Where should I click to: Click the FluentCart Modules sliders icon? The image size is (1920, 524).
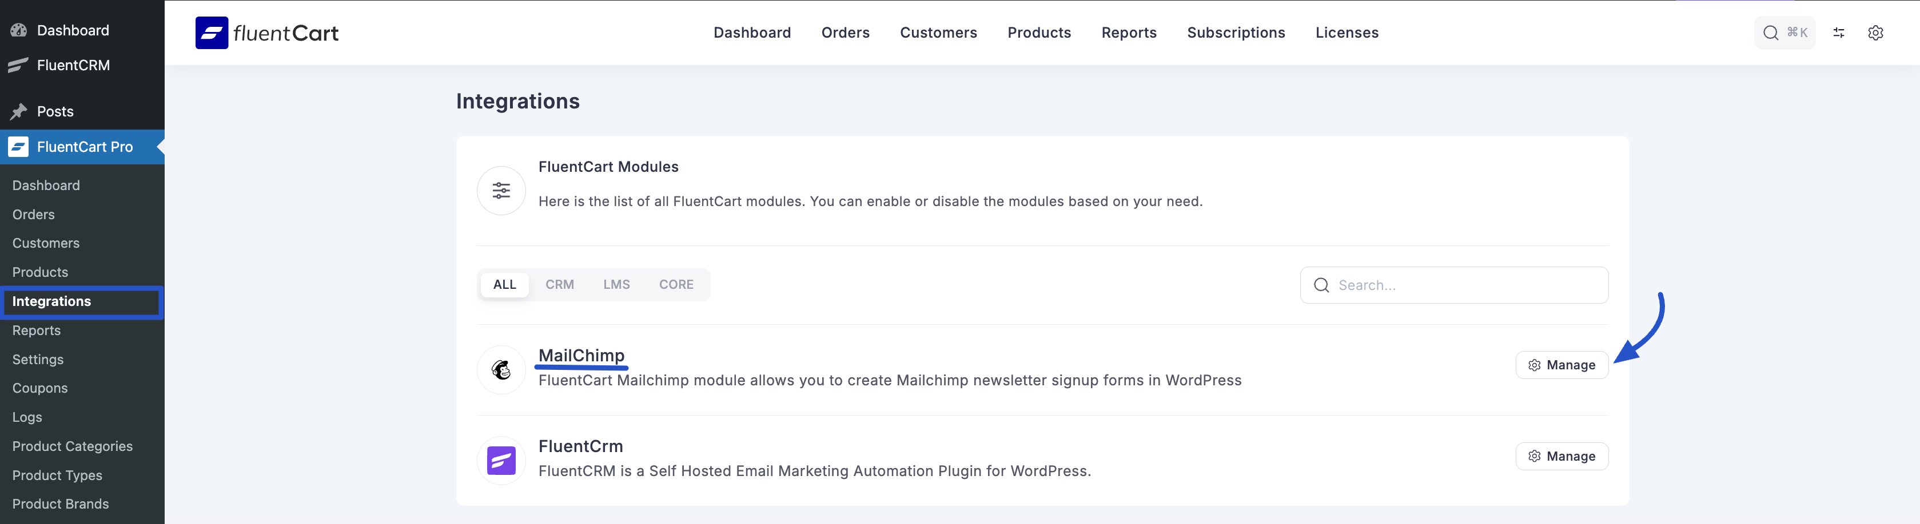pyautogui.click(x=501, y=191)
